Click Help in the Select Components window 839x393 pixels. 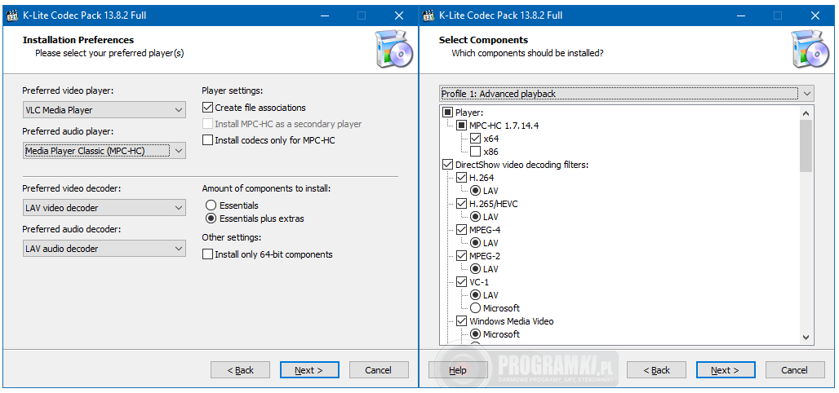pos(458,370)
